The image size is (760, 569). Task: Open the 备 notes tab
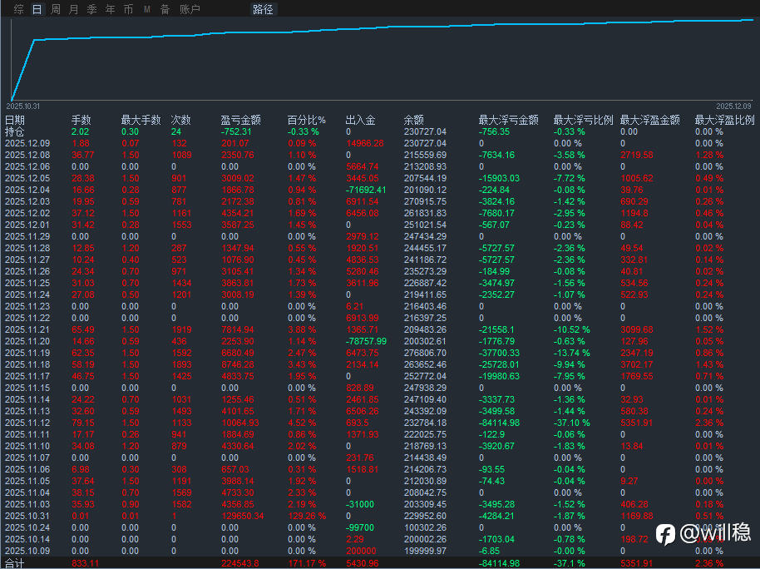[165, 10]
